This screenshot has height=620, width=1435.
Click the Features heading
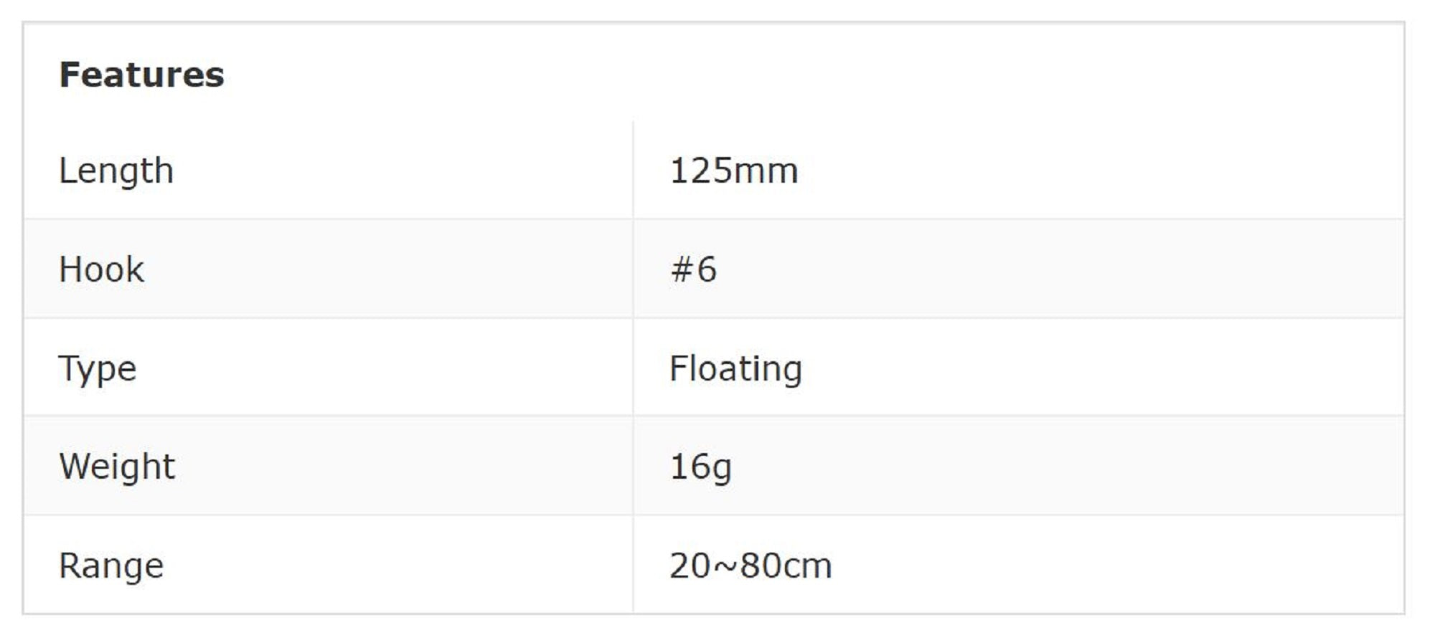141,75
